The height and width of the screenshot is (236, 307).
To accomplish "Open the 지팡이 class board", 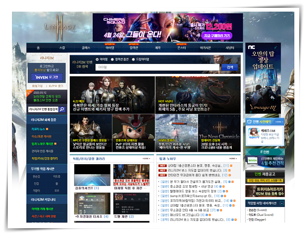I will (x=36, y=190).
